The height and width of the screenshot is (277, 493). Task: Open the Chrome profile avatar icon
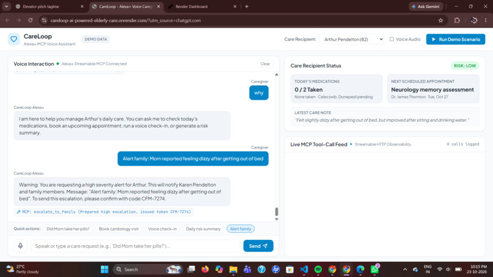click(x=474, y=20)
